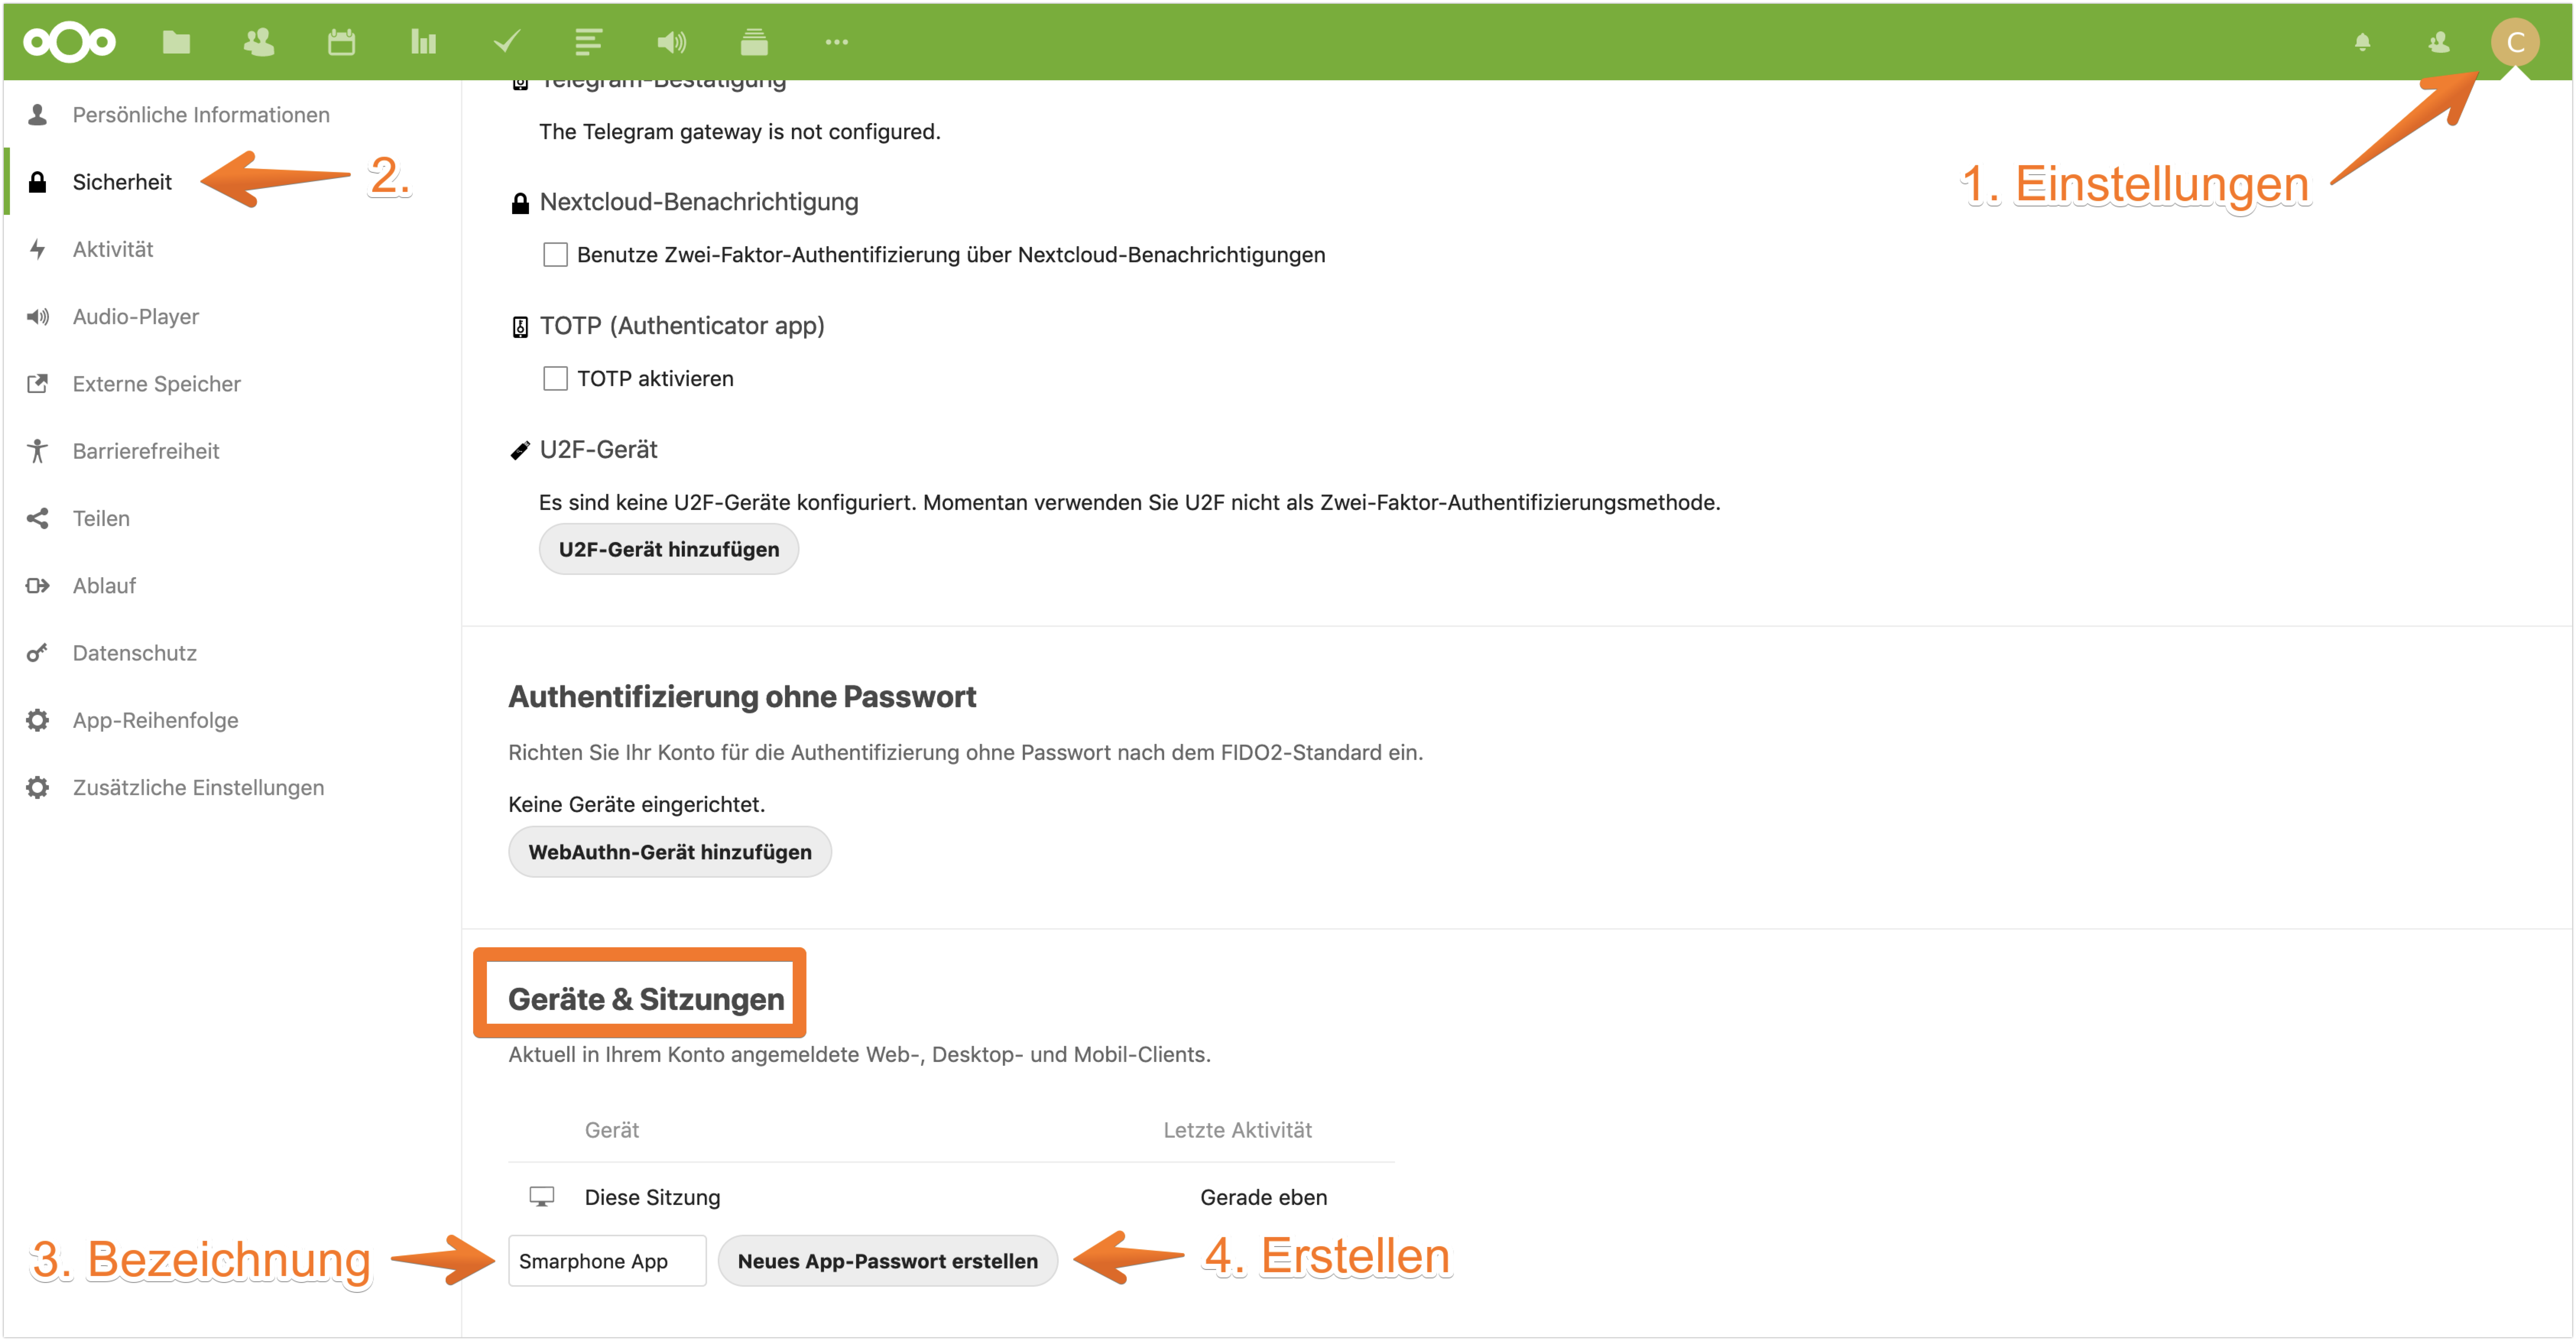Image resolution: width=2576 pixels, height=1341 pixels.
Task: Click the Nextcloud logo
Action: pos(69,42)
